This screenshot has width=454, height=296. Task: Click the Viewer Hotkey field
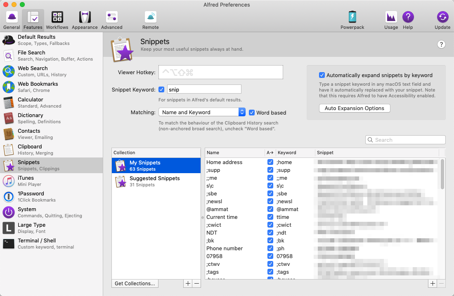[x=221, y=72]
